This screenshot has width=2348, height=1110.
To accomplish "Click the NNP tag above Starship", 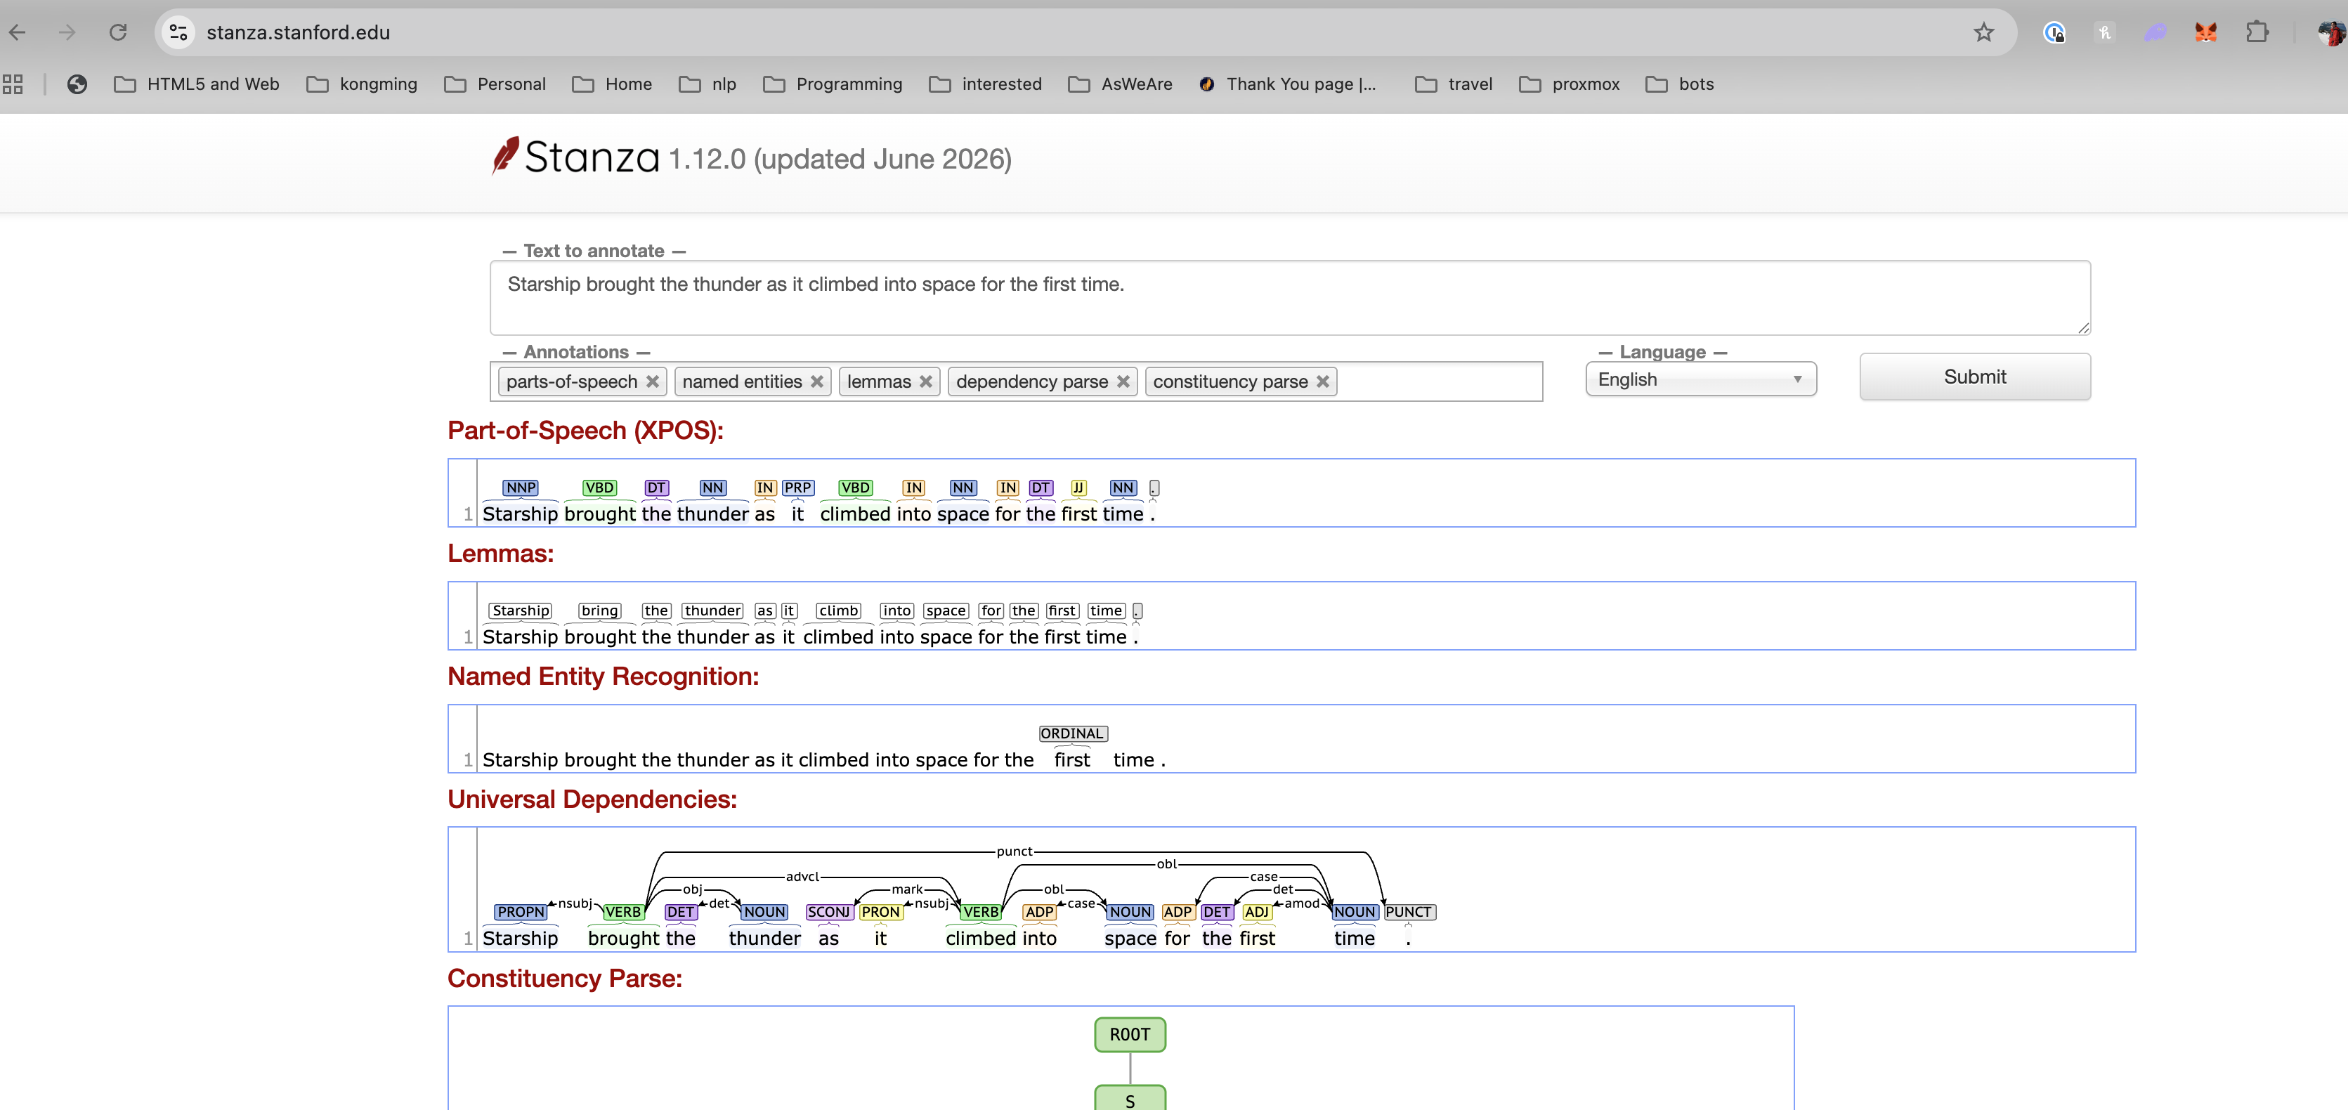I will pos(521,488).
